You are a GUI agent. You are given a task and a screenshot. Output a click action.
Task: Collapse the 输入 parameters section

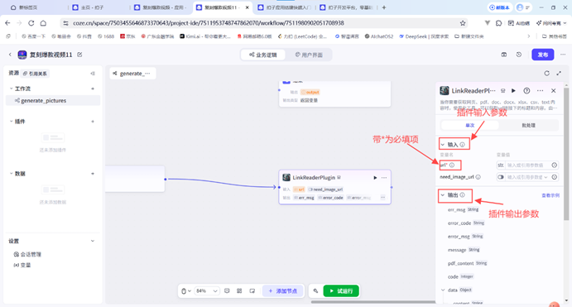point(443,145)
